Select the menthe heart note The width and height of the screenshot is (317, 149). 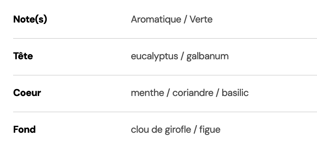click(147, 93)
